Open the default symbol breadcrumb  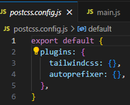(100, 29)
